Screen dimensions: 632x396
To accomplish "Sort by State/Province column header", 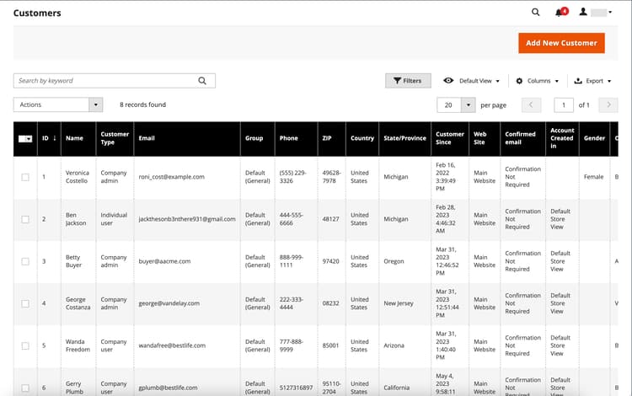I will pyautogui.click(x=404, y=138).
